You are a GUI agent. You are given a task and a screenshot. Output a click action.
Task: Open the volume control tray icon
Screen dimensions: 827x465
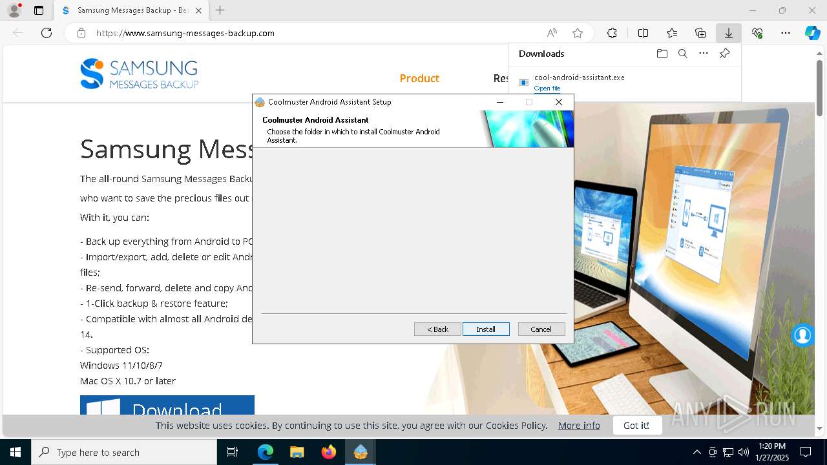tap(744, 452)
